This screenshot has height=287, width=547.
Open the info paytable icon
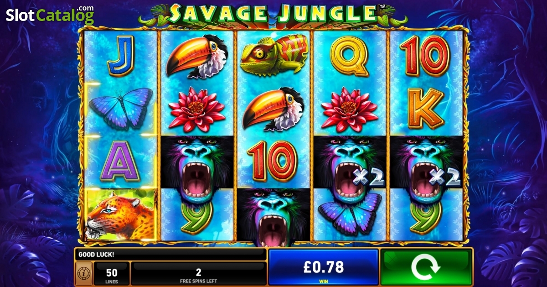click(x=83, y=274)
